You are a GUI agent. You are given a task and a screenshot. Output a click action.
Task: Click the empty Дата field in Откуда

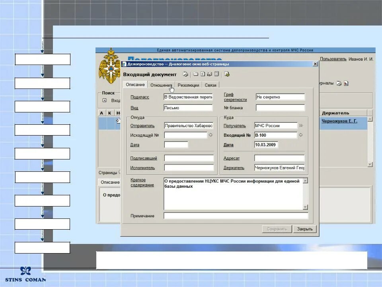[x=176, y=145]
